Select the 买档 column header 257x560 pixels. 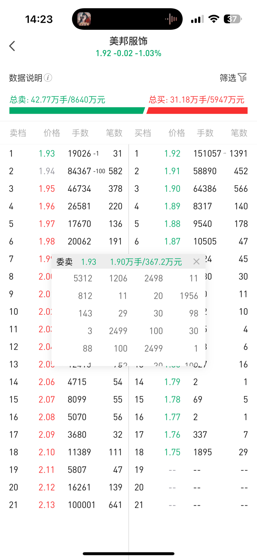pyautogui.click(x=143, y=133)
